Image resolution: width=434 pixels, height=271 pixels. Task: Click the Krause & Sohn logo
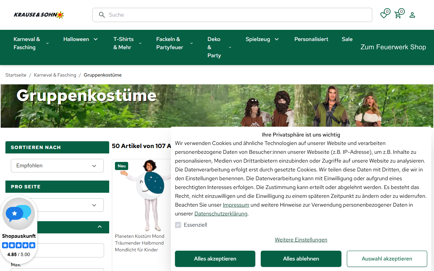(39, 15)
